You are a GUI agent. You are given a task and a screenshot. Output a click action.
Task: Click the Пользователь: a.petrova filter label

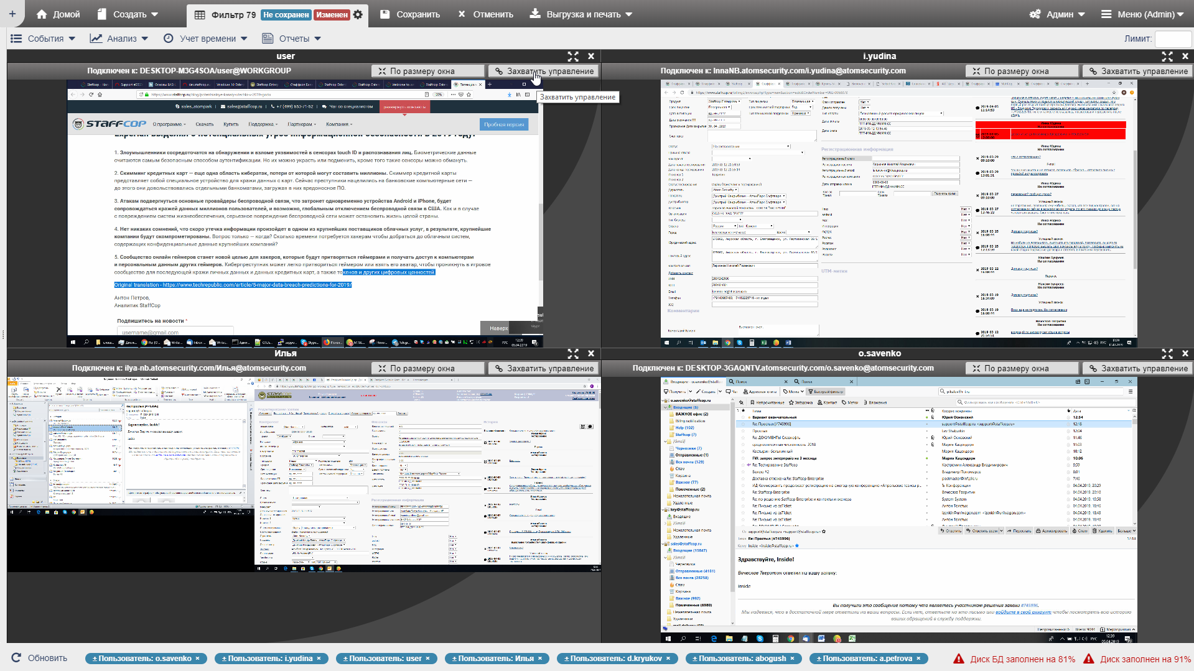865,659
